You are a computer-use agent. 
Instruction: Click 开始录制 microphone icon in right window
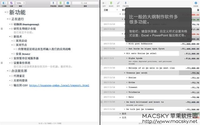(x=126, y=3)
